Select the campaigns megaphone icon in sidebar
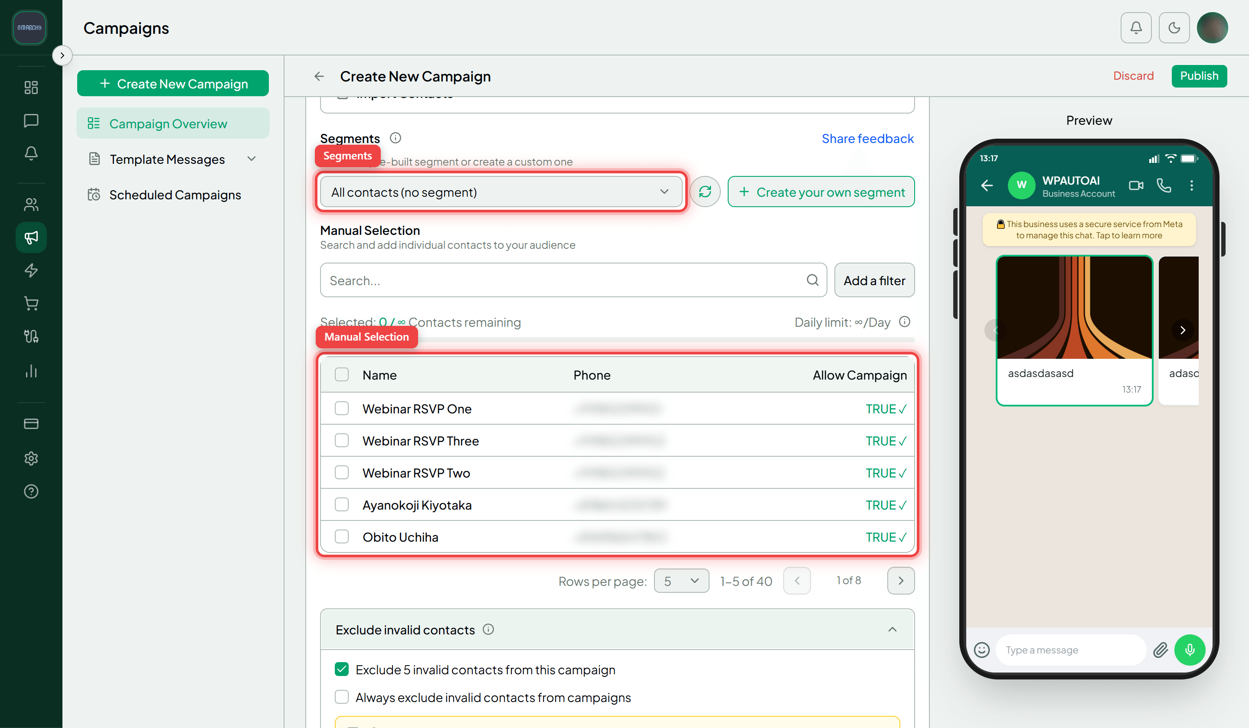The width and height of the screenshot is (1249, 728). 31,238
